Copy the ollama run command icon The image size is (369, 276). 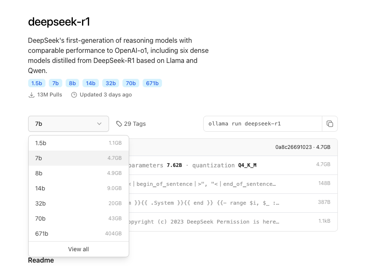[330, 124]
